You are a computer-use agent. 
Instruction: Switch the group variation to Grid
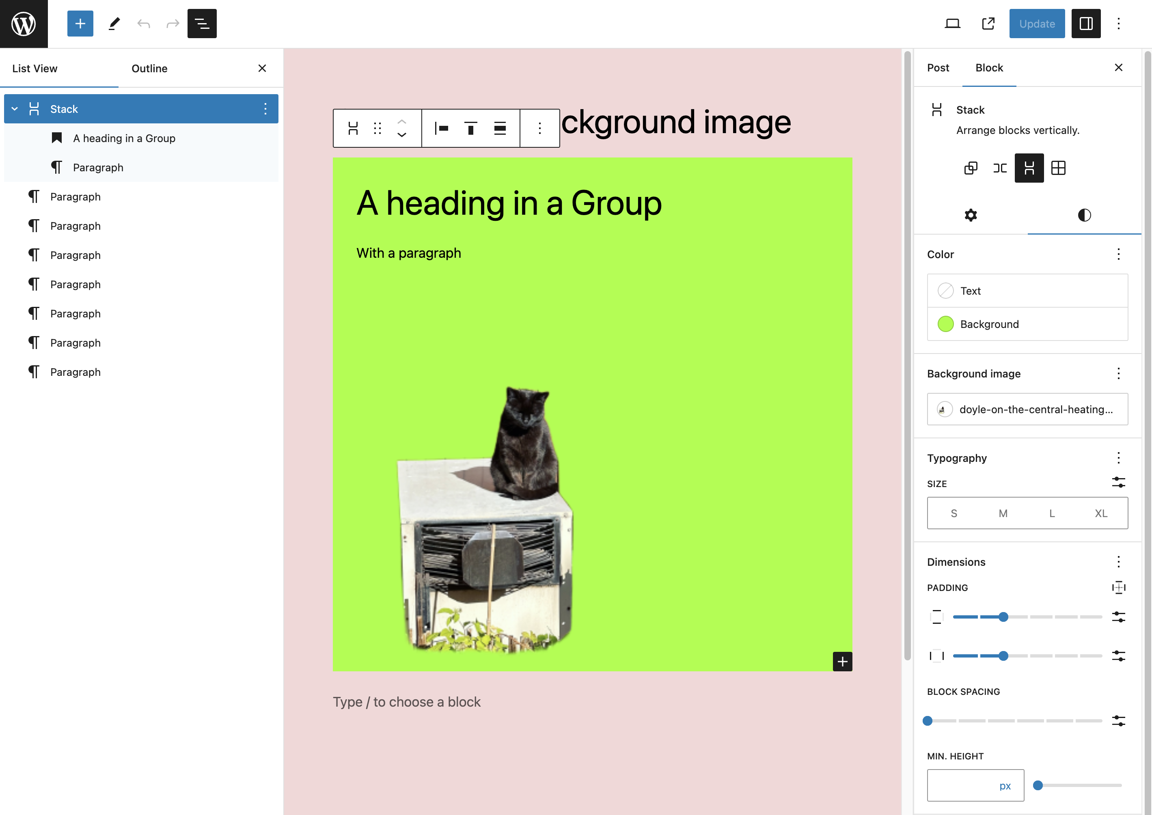coord(1058,168)
